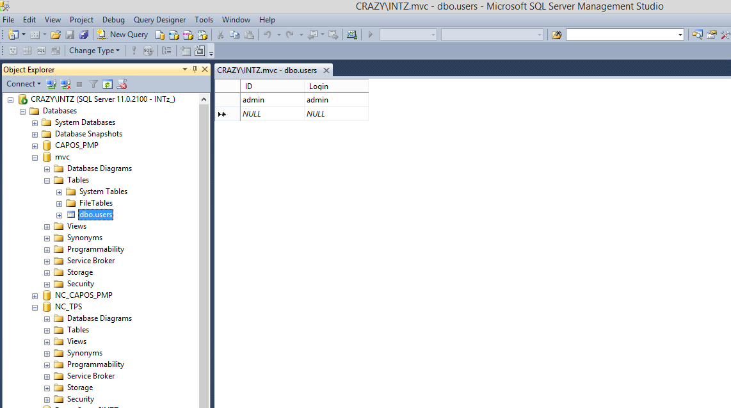Click the Copy icon
Image resolution: width=731 pixels, height=408 pixels.
(234, 35)
